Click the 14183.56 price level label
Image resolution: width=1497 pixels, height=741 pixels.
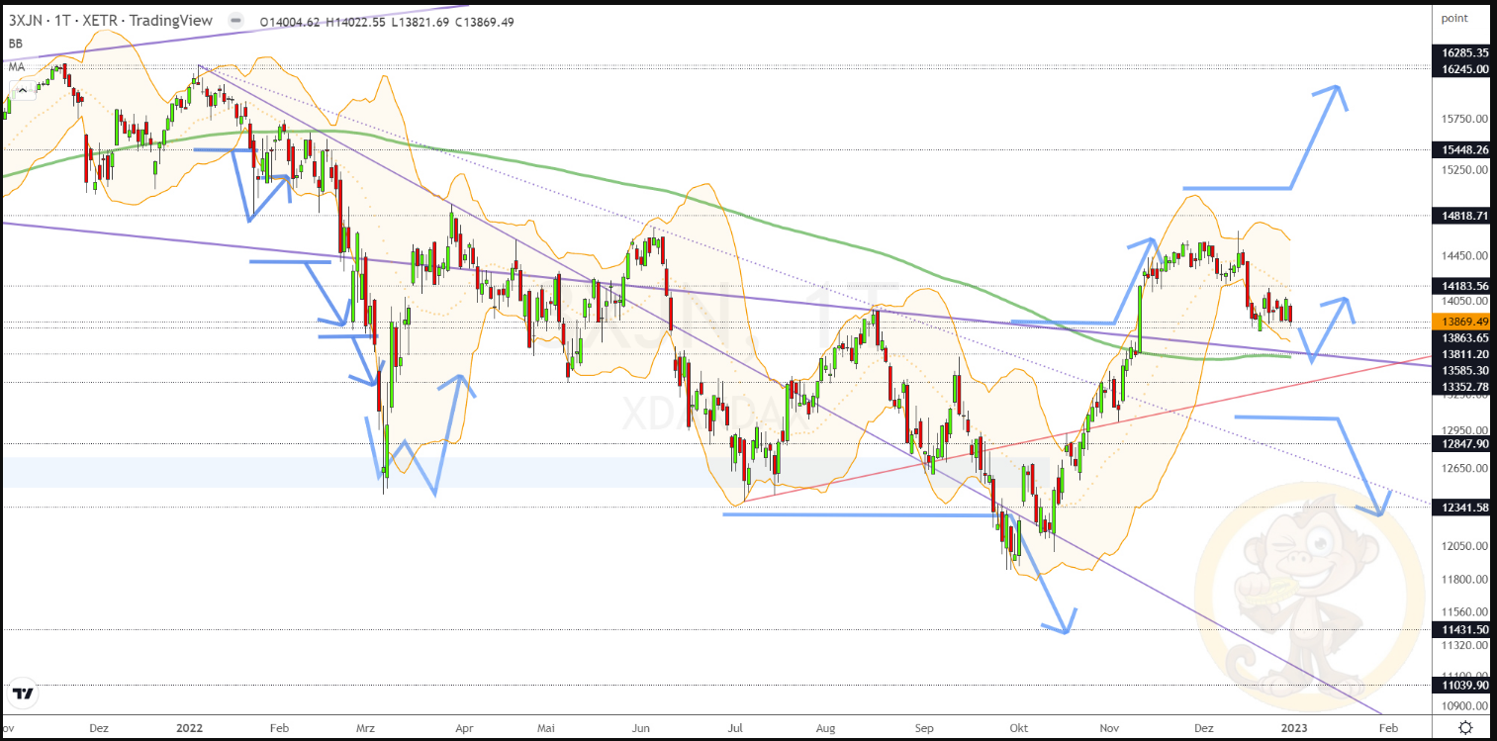1461,286
